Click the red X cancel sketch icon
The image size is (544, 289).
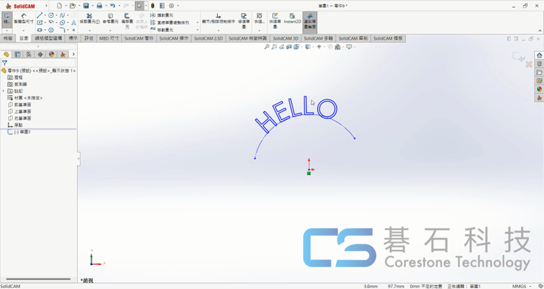529,64
